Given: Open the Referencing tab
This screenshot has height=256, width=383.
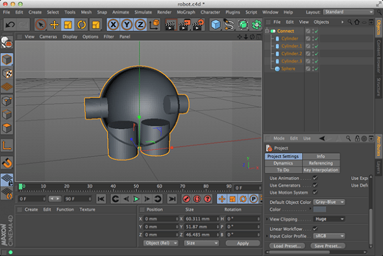Looking at the screenshot, I should tap(321, 163).
